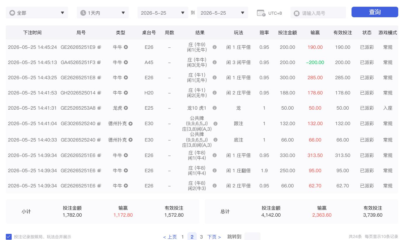Copy round number GA45265251F3
The width and height of the screenshot is (400, 240).
point(99,62)
